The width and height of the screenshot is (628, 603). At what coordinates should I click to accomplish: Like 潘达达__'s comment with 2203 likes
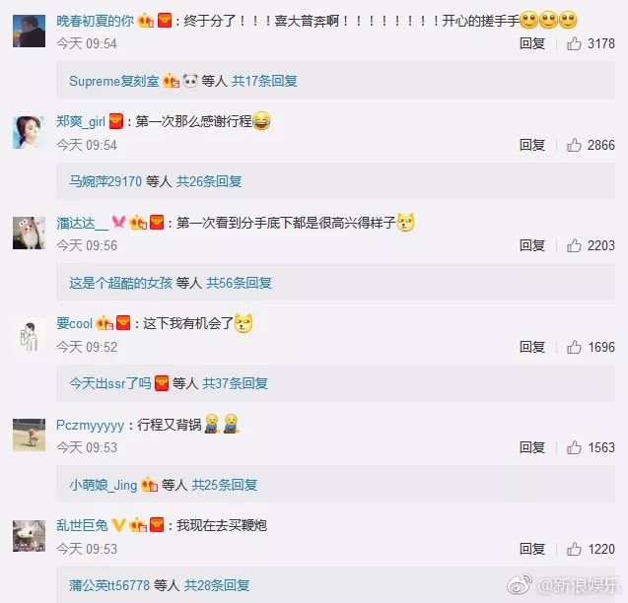pyautogui.click(x=574, y=245)
